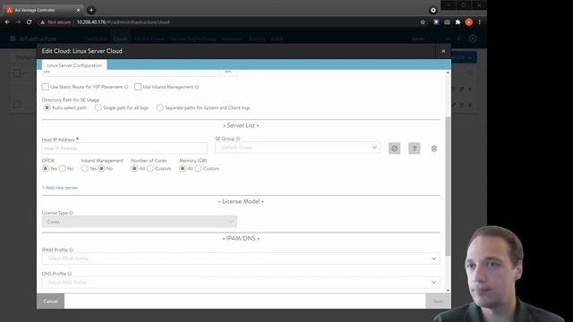Screen dimensions: 573x322
Task: Set DPDK to No
Action: [62, 168]
